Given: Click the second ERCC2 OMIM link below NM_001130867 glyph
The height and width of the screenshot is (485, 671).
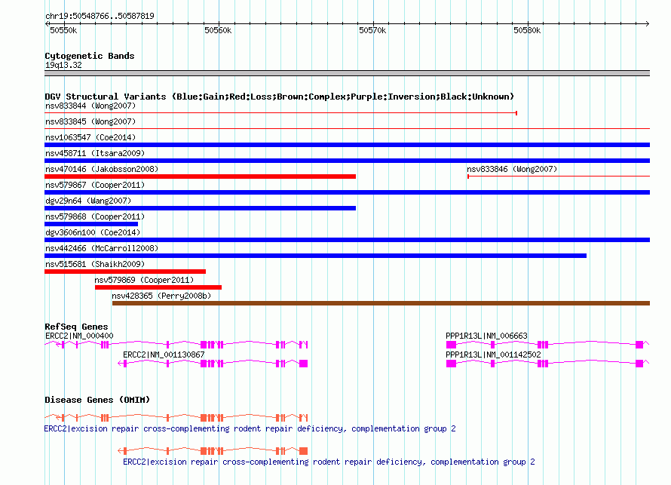Looking at the screenshot, I should [x=329, y=462].
